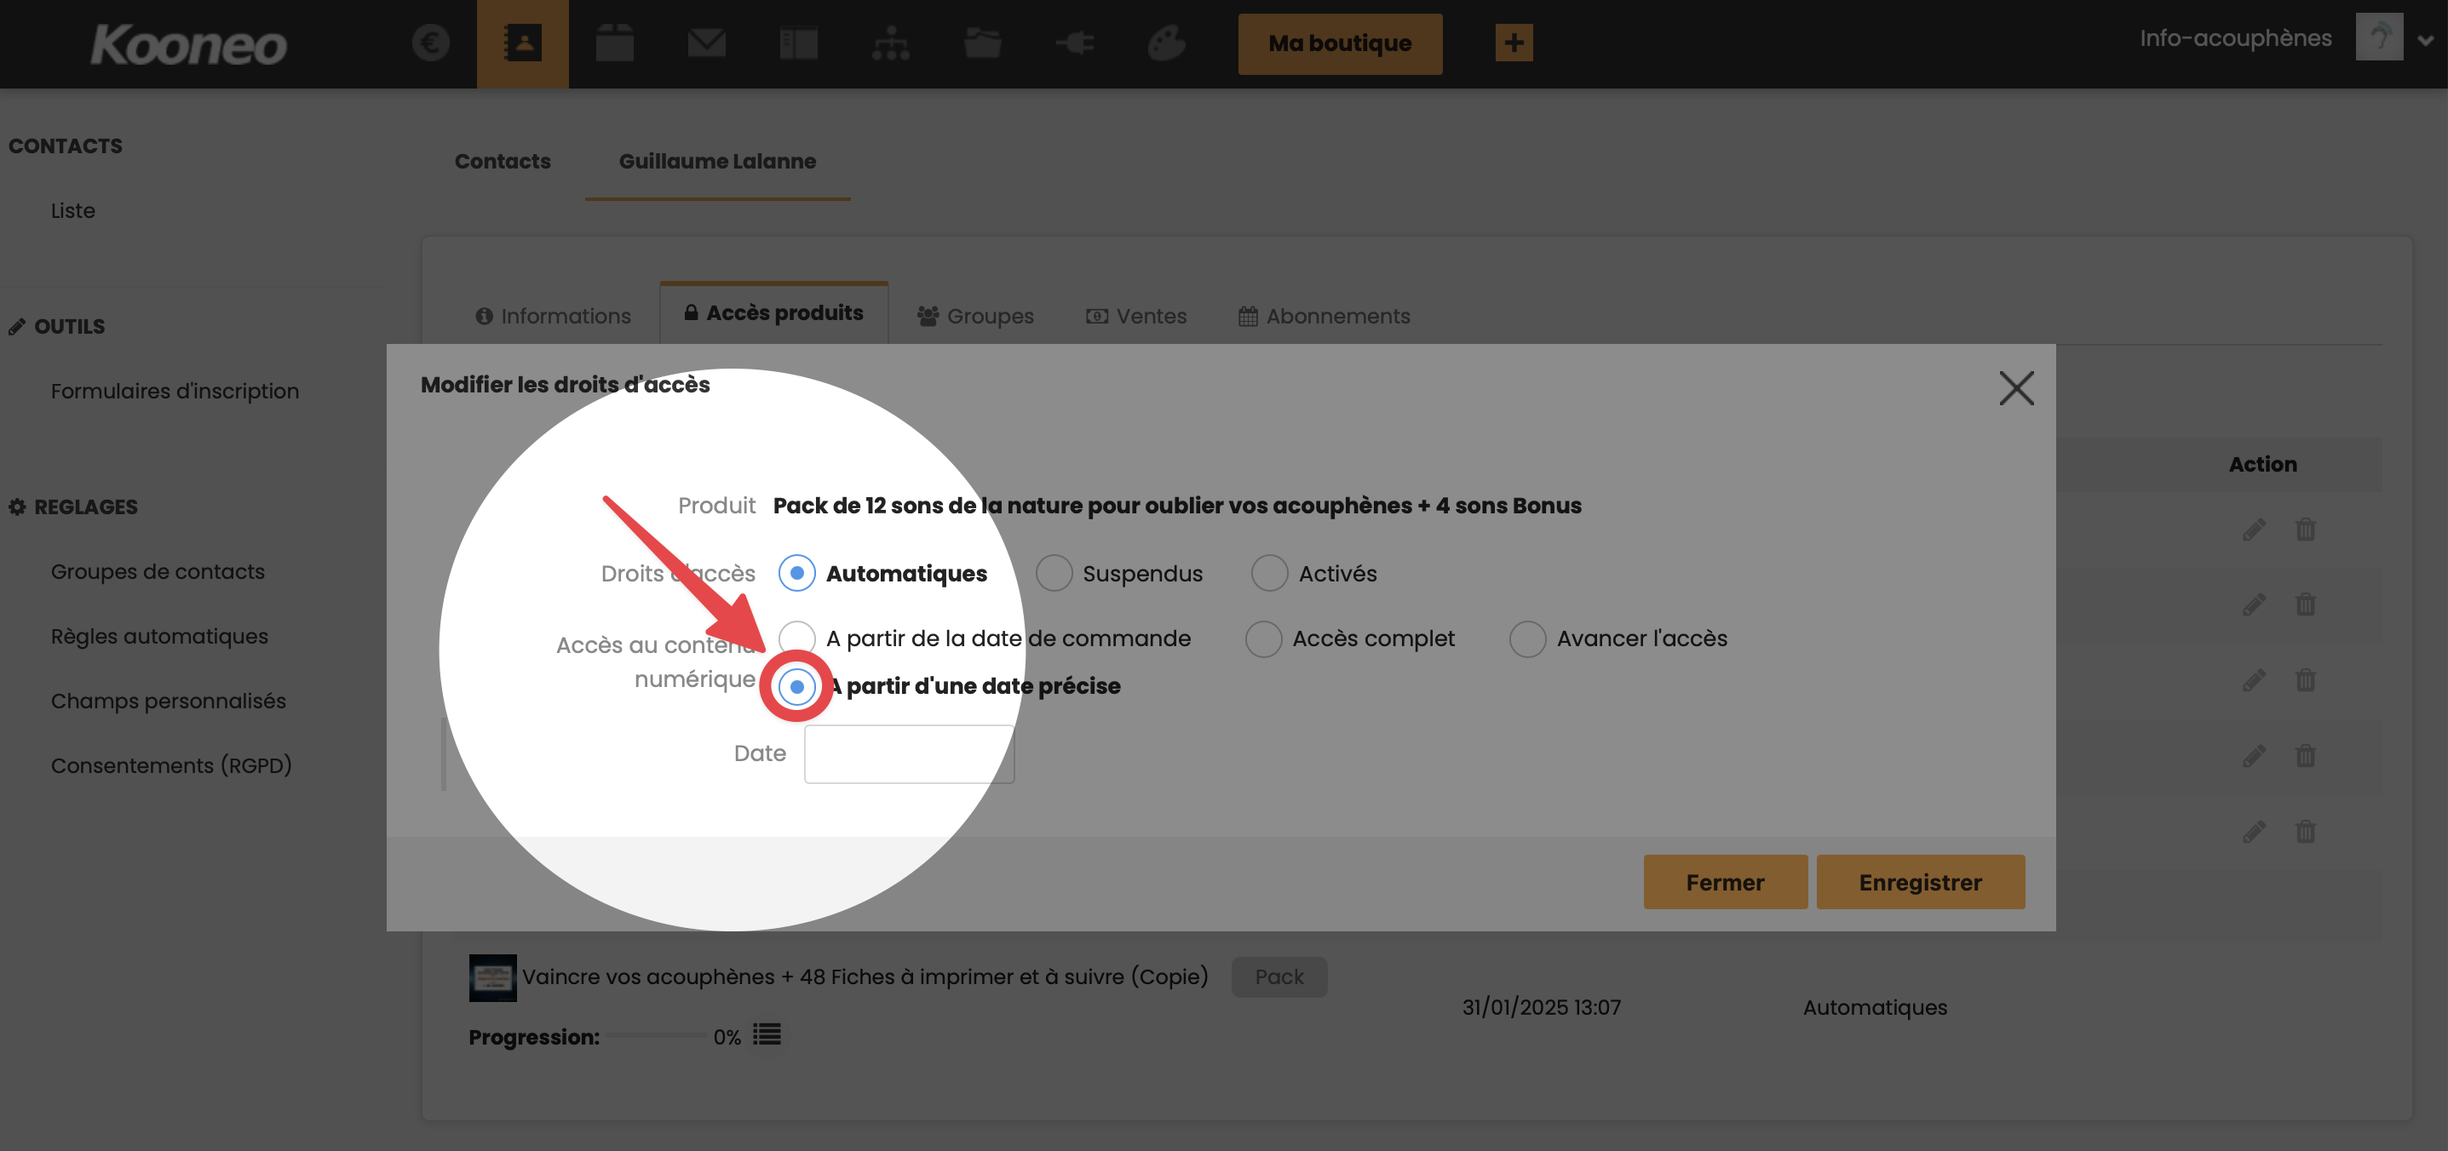Click the second row trash delete icon

point(2306,605)
